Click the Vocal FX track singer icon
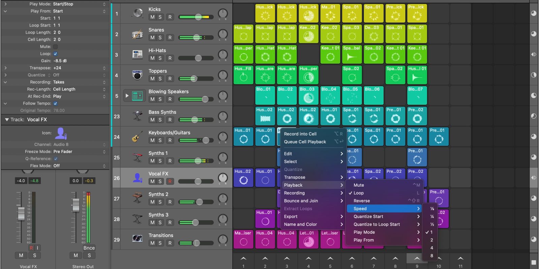Screen dimensions: 539x269 (x=137, y=178)
